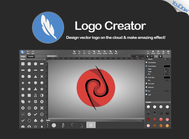This screenshot has width=189, height=139.
Task: Click the zoom out minus button
Action: pyautogui.click(x=133, y=56)
